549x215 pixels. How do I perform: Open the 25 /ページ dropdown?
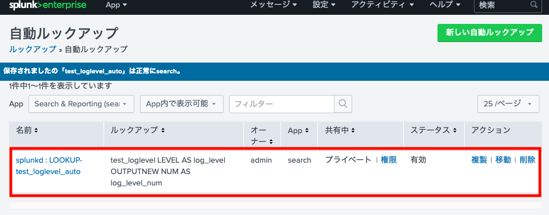point(508,104)
